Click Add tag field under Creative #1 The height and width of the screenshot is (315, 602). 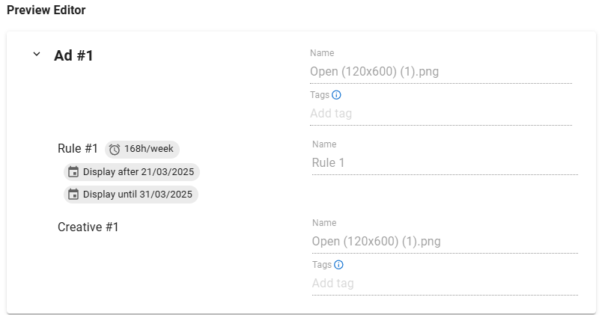coord(444,284)
